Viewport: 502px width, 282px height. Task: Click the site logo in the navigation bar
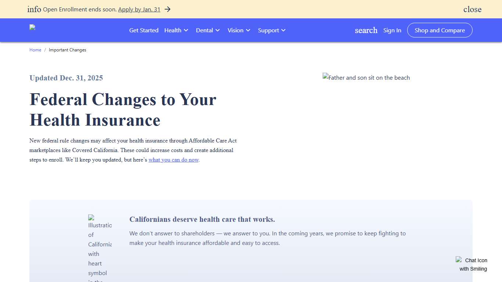pos(33,28)
